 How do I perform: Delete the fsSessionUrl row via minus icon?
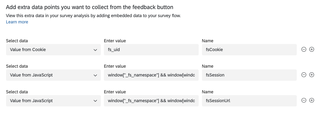(x=304, y=101)
